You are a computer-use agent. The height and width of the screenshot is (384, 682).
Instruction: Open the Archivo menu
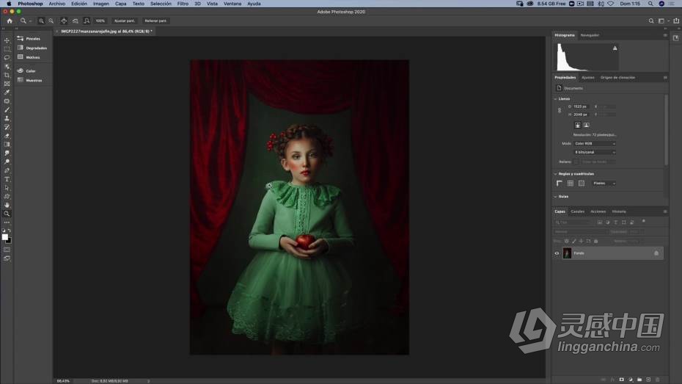click(x=57, y=4)
